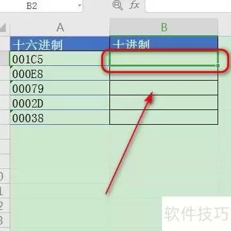Open the insert function fx button
This screenshot has height=231, width=231.
(134, 5)
